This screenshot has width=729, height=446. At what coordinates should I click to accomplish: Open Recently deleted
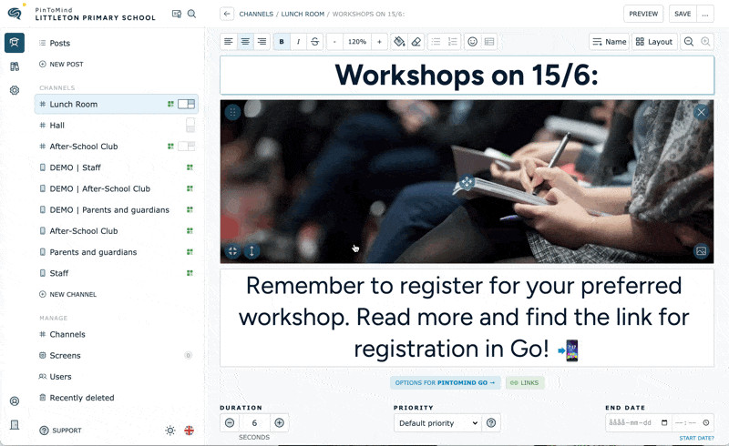click(x=77, y=398)
